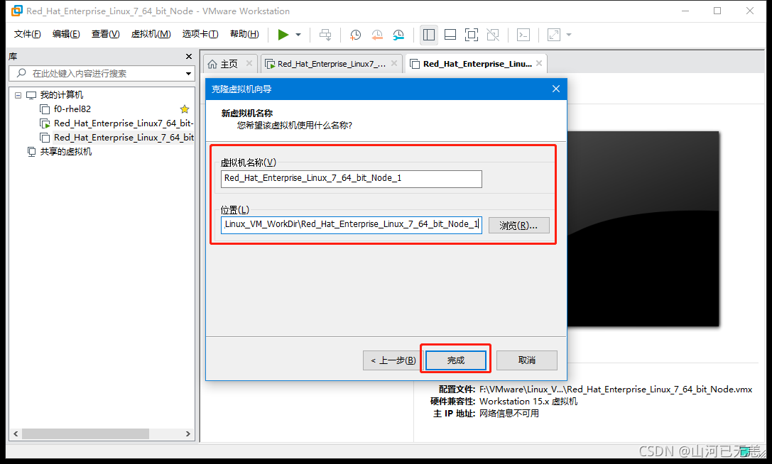Click the green power on play icon
The width and height of the screenshot is (772, 464).
(283, 35)
